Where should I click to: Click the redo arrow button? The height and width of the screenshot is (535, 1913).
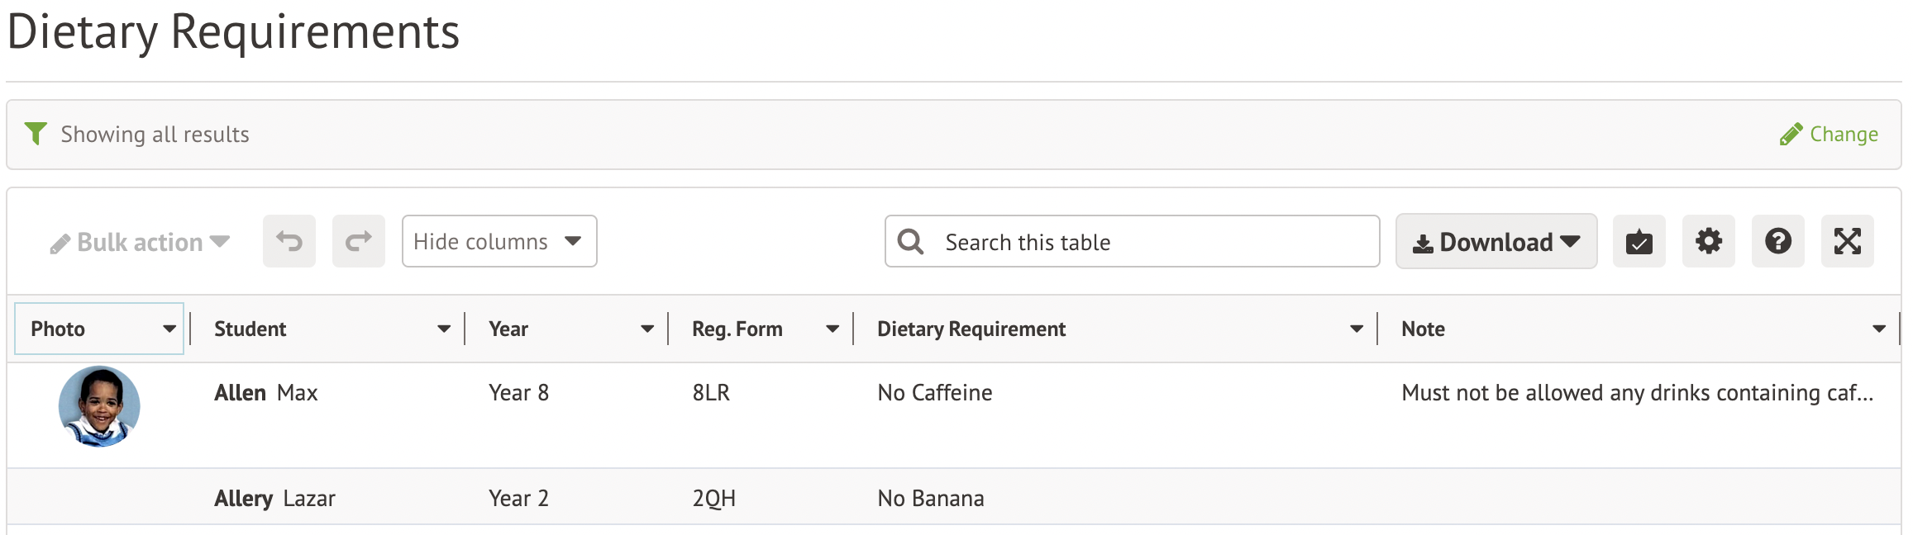[x=359, y=242]
